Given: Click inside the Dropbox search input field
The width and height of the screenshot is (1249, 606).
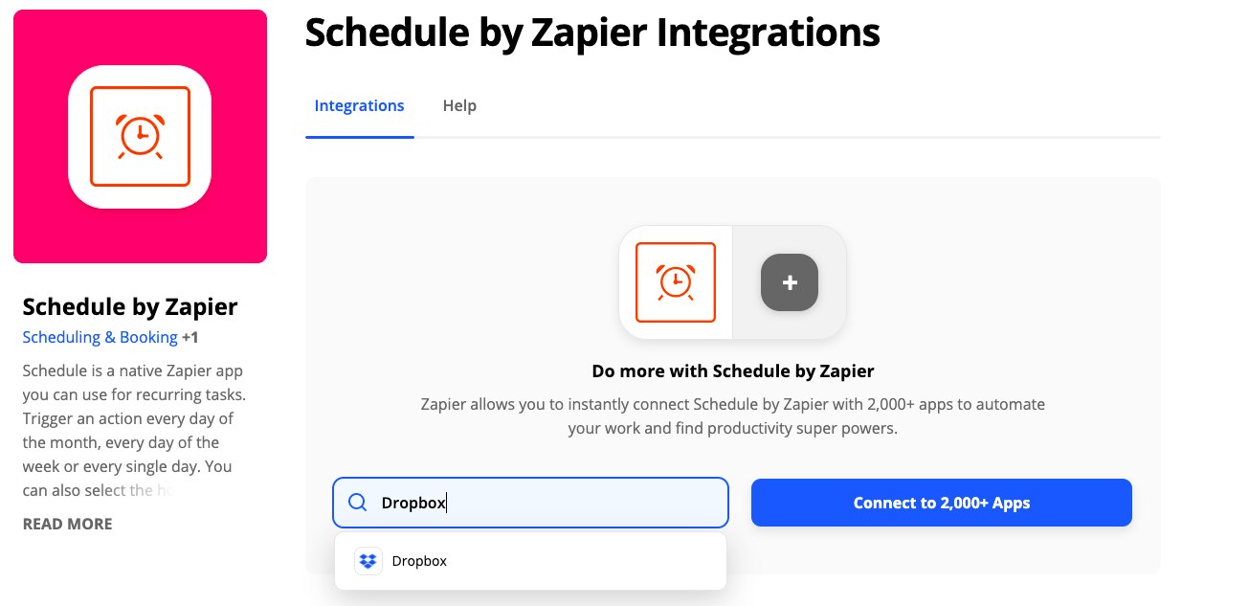Looking at the screenshot, I should 530,502.
